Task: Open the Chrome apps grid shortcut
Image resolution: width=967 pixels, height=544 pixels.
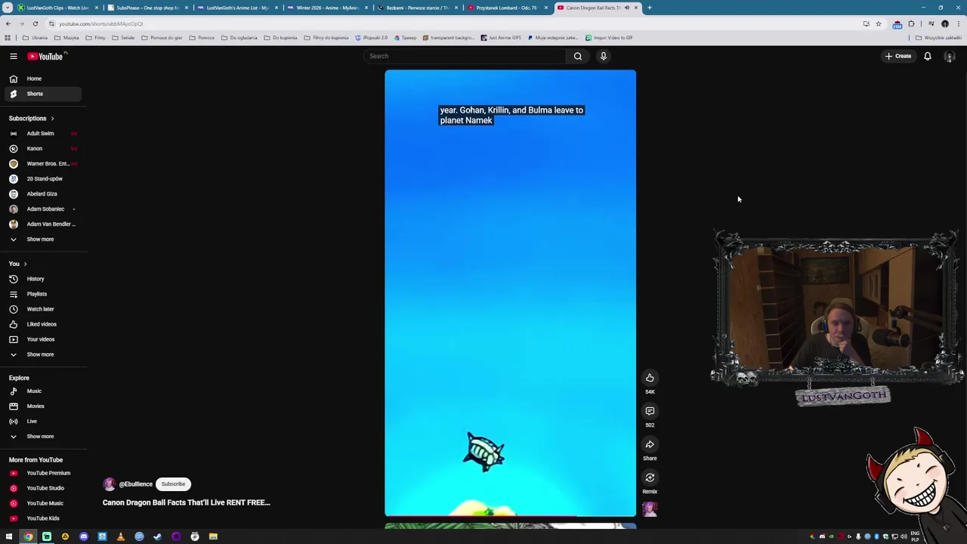Action: (x=8, y=38)
